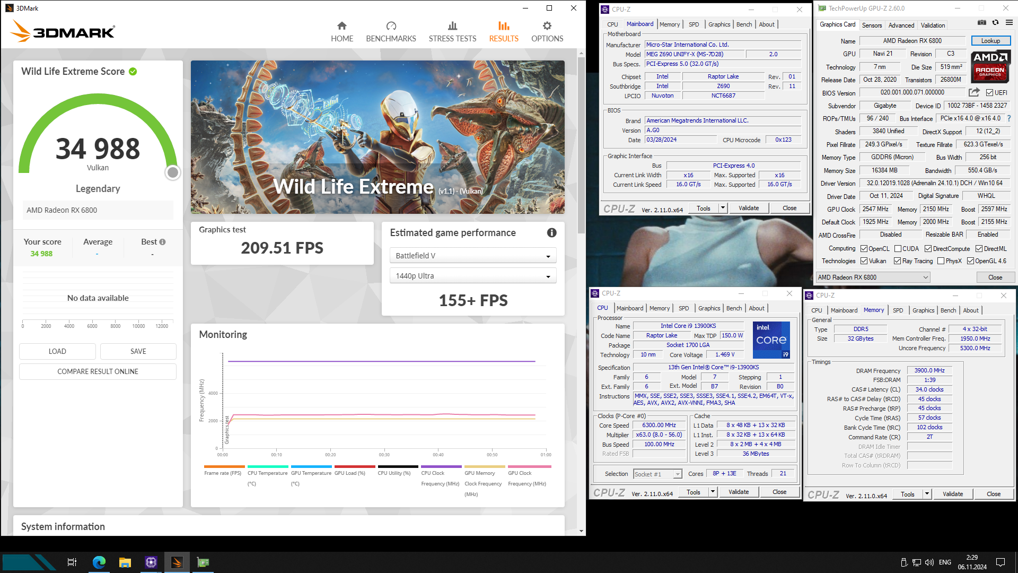
Task: Click the 3DMark logo
Action: point(63,31)
